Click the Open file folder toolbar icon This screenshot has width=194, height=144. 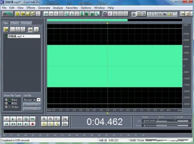23,14
